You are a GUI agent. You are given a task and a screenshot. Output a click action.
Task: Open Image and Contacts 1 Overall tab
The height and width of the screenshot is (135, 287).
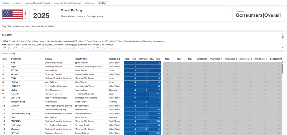tap(37, 3)
